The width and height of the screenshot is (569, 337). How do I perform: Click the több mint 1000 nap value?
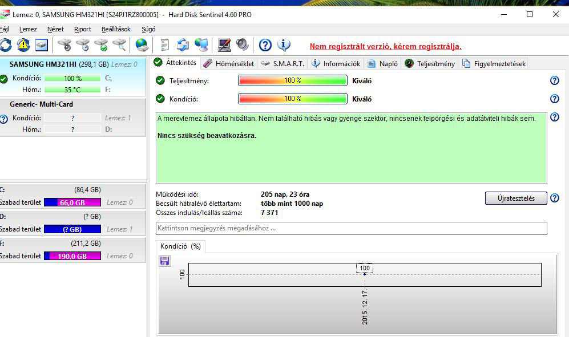pyautogui.click(x=292, y=204)
